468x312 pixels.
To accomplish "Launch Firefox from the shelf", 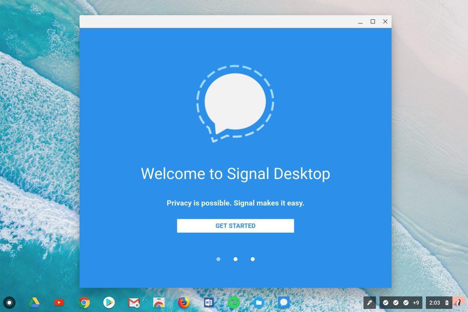I will pos(184,303).
